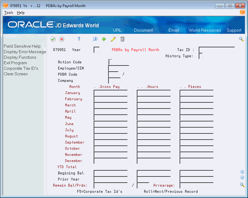Select Display Functions in sidebar
Image resolution: width=248 pixels, height=198 pixels.
coord(20,57)
